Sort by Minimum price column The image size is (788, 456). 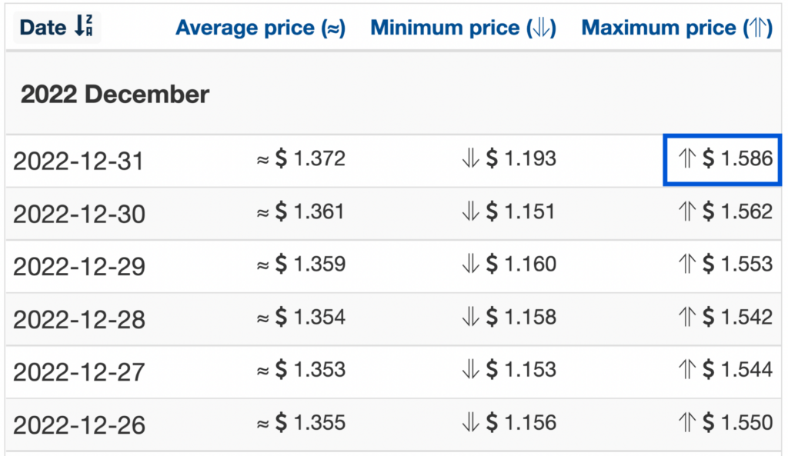[x=462, y=28]
